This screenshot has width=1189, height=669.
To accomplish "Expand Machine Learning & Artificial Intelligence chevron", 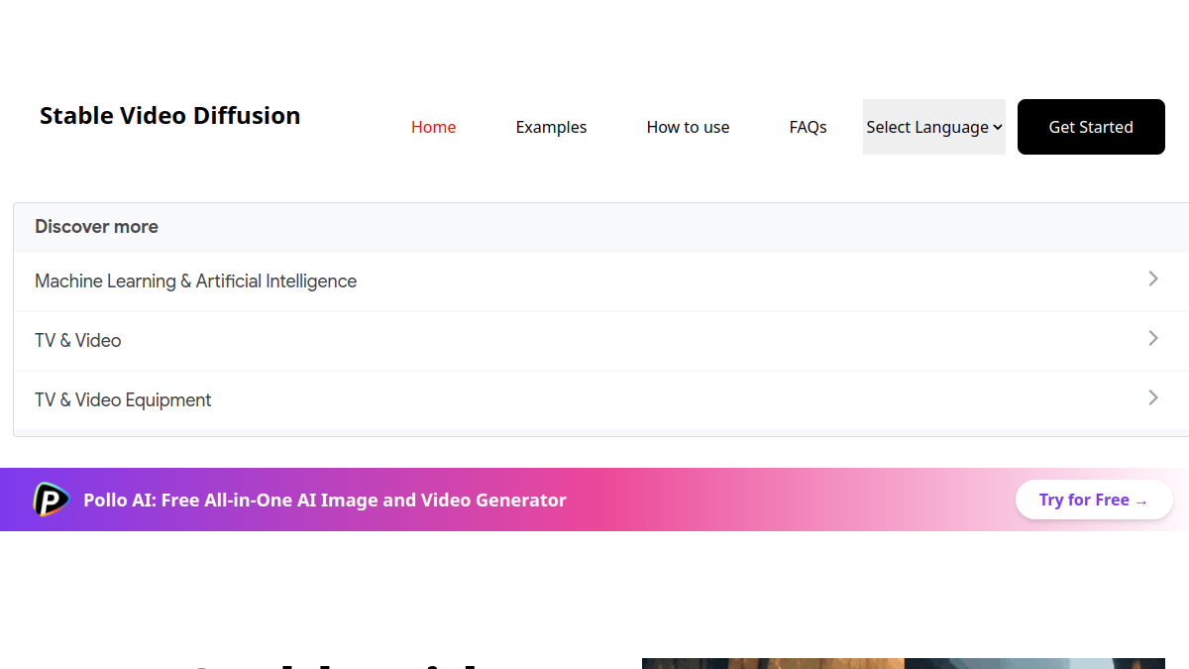I will click(1153, 279).
